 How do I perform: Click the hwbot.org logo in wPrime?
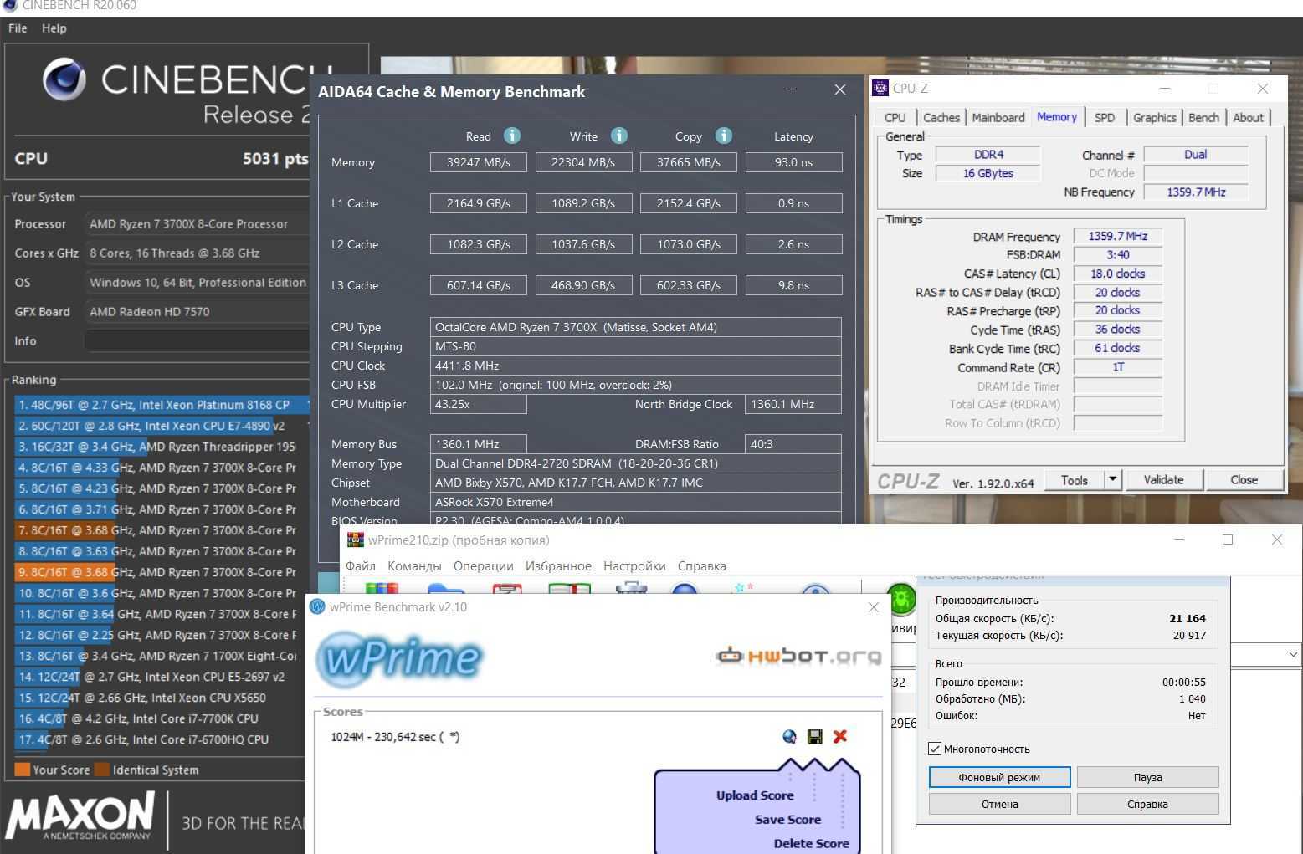coord(798,656)
